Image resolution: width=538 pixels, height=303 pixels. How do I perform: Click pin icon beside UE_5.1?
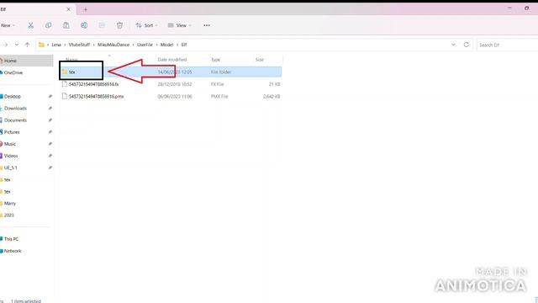click(x=50, y=167)
